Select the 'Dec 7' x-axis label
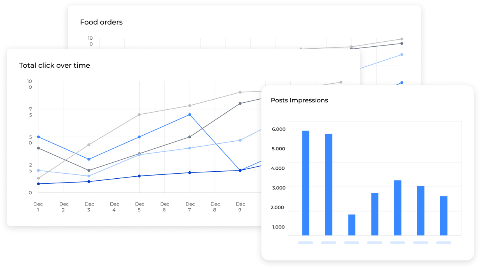This screenshot has height=269, width=481. pos(190,207)
